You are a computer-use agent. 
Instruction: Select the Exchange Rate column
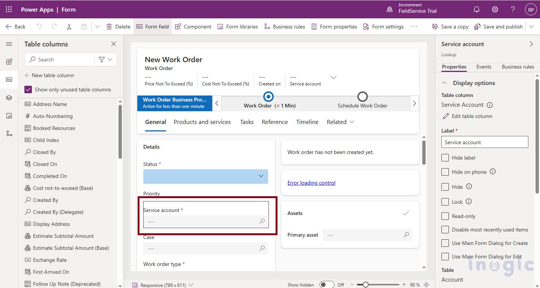(x=46, y=260)
